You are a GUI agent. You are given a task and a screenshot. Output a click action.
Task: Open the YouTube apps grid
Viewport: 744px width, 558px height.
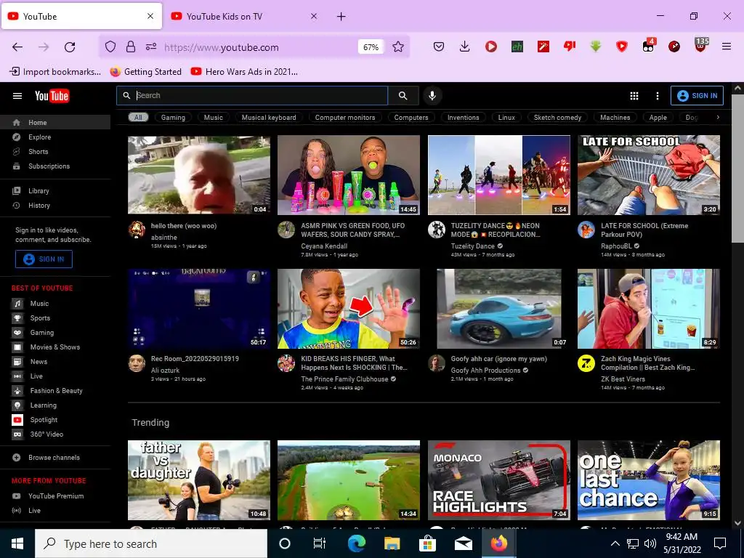pyautogui.click(x=634, y=96)
